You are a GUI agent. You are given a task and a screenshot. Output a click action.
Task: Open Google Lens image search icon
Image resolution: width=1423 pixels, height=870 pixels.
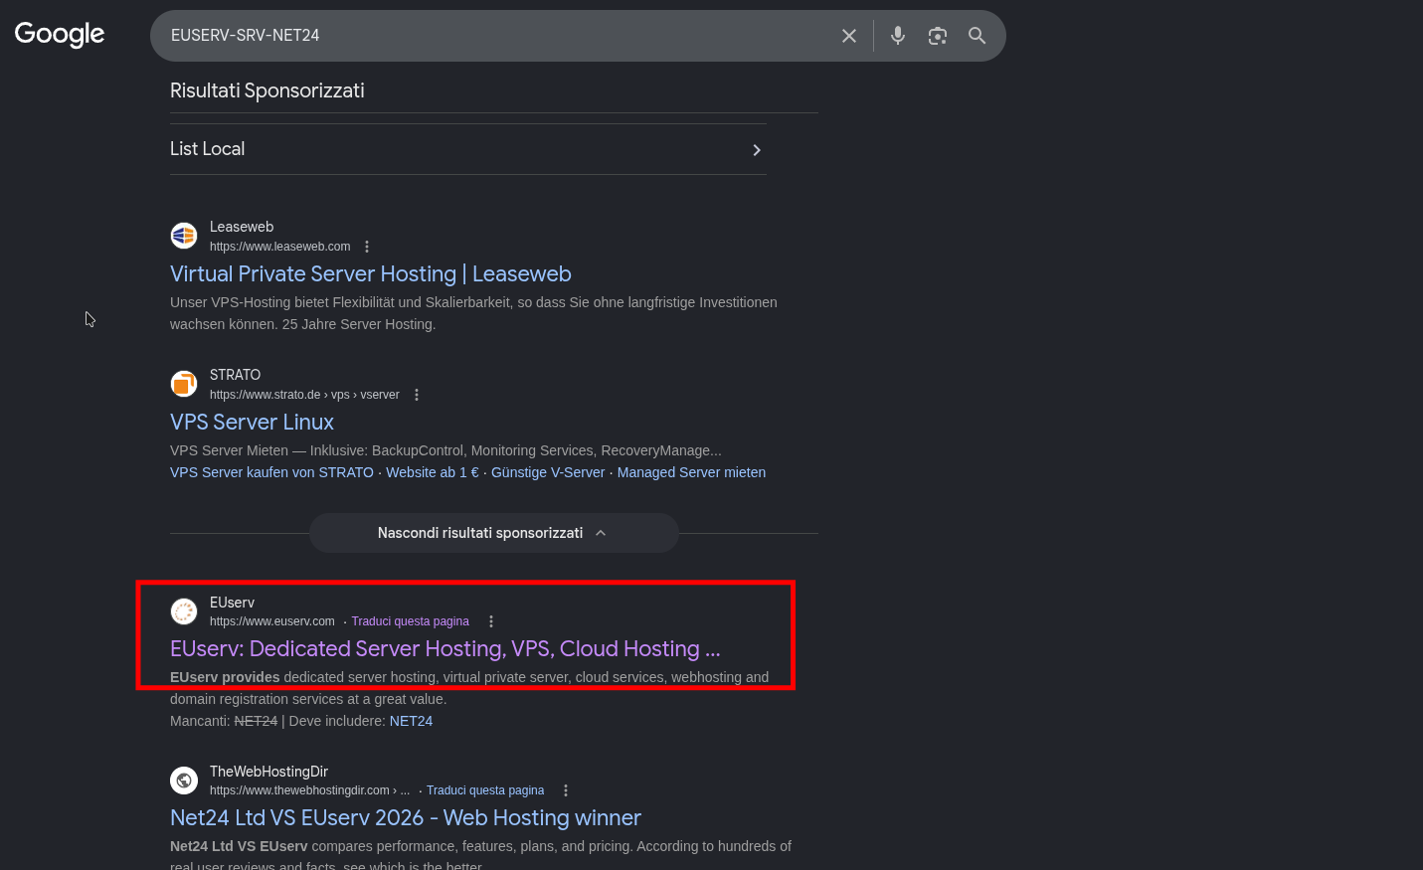click(x=938, y=36)
